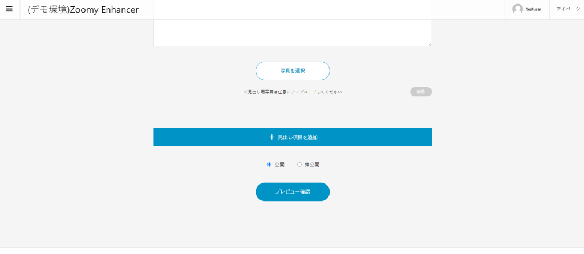The width and height of the screenshot is (584, 254).
Task: Open マイページ in the header
Action: tap(567, 9)
